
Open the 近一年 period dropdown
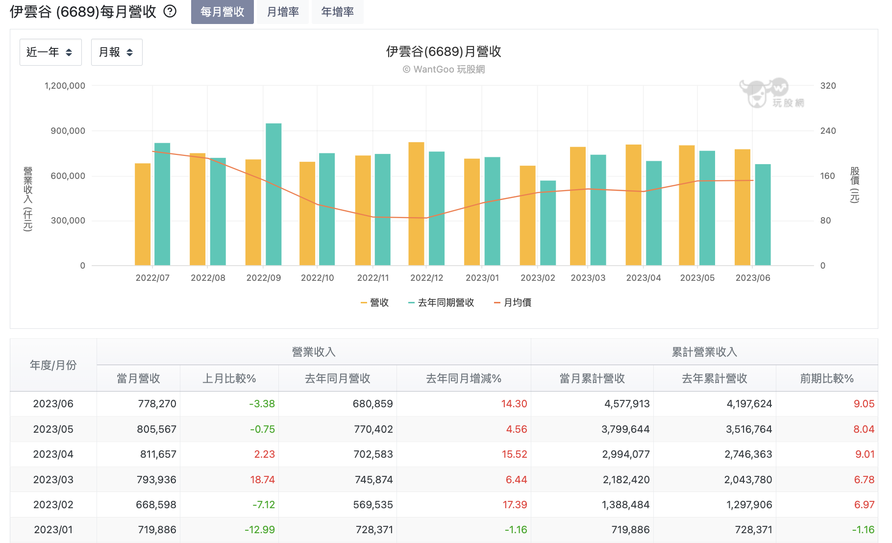[50, 52]
